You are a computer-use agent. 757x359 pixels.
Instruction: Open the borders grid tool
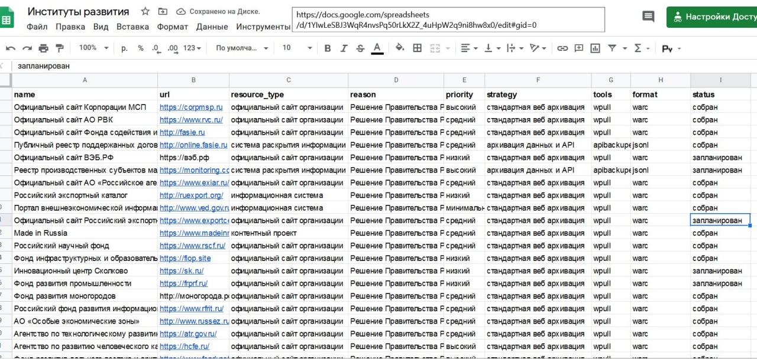pos(417,48)
